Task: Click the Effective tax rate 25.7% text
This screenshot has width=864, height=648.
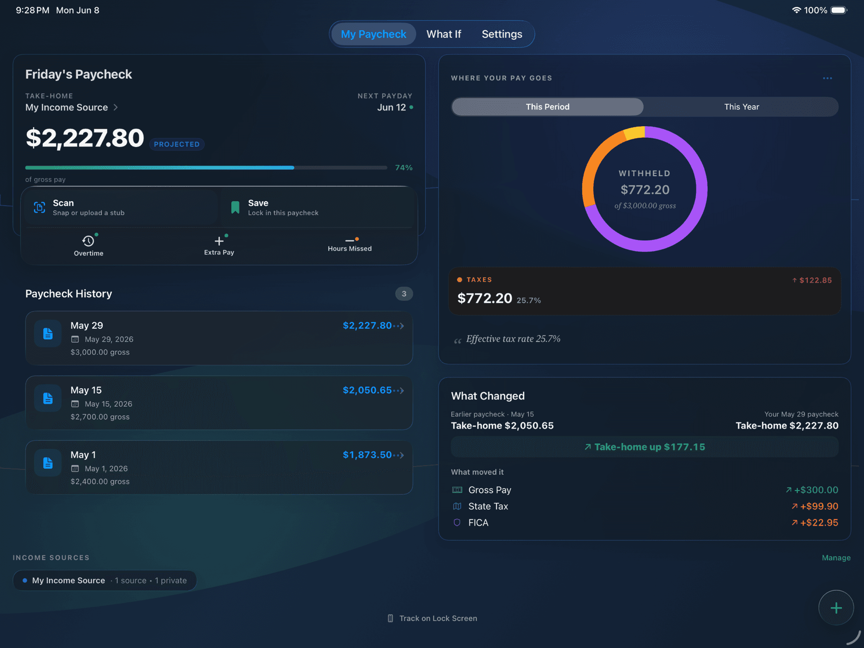Action: point(513,339)
